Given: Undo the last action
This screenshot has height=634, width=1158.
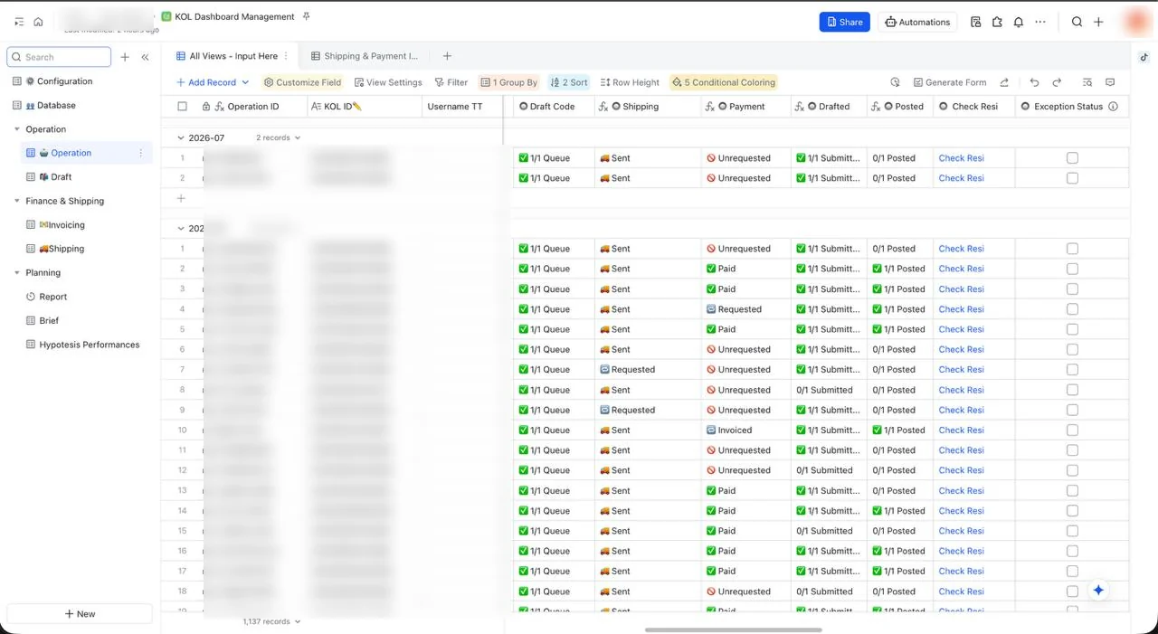Looking at the screenshot, I should click(x=1034, y=82).
